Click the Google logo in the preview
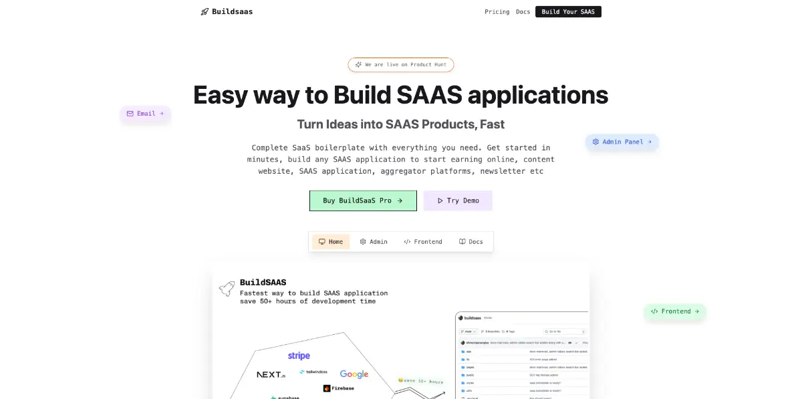 click(354, 374)
